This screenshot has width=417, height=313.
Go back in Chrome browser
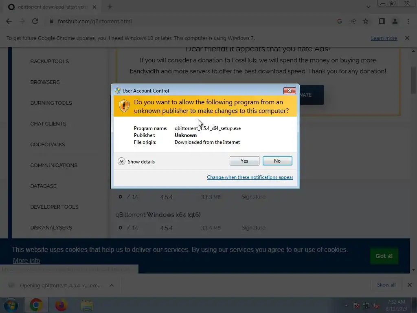click(9, 21)
